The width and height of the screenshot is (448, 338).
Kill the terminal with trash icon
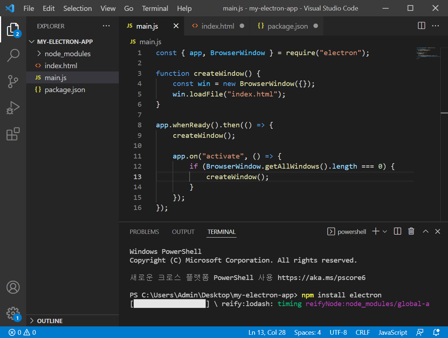point(411,231)
